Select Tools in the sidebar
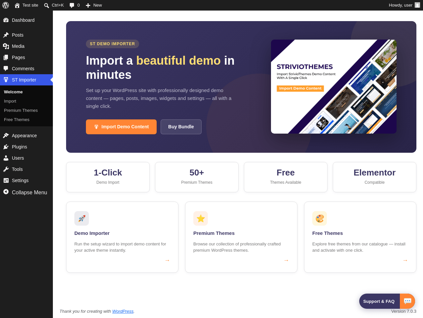Viewport: 423px width, 318px height. 26,169
